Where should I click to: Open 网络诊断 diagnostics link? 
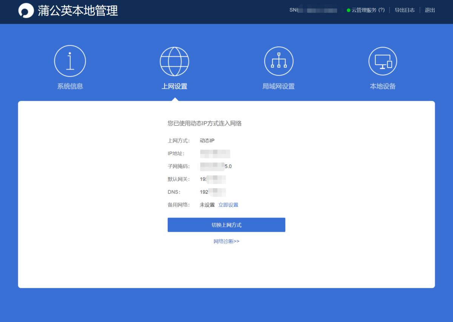[225, 241]
